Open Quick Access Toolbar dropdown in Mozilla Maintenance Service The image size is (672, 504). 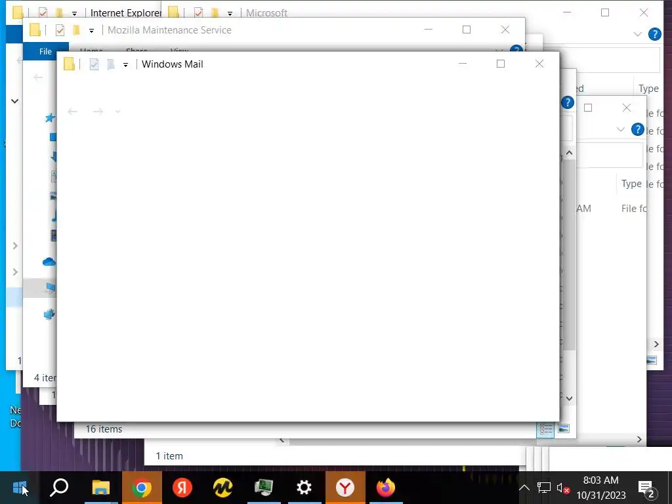tap(91, 30)
